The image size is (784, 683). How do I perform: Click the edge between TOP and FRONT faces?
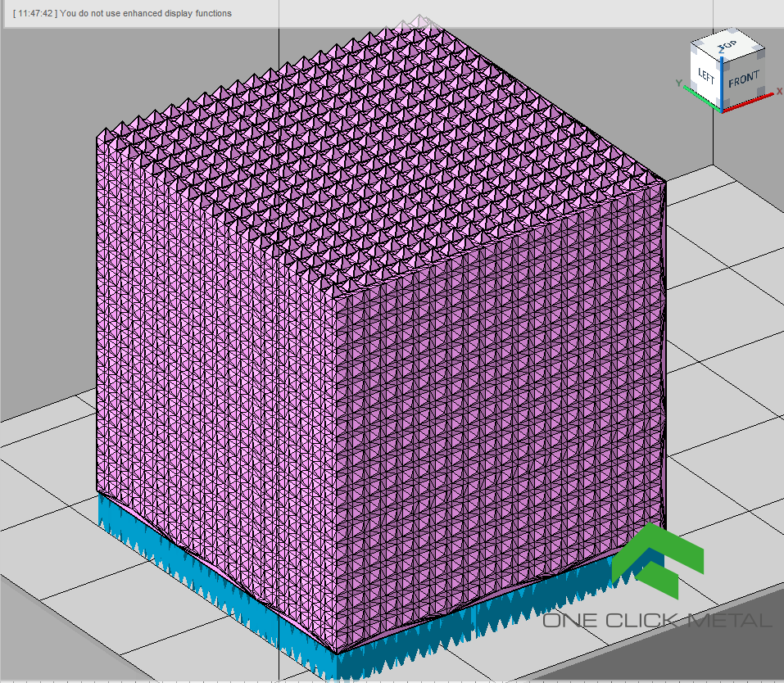coord(744,55)
